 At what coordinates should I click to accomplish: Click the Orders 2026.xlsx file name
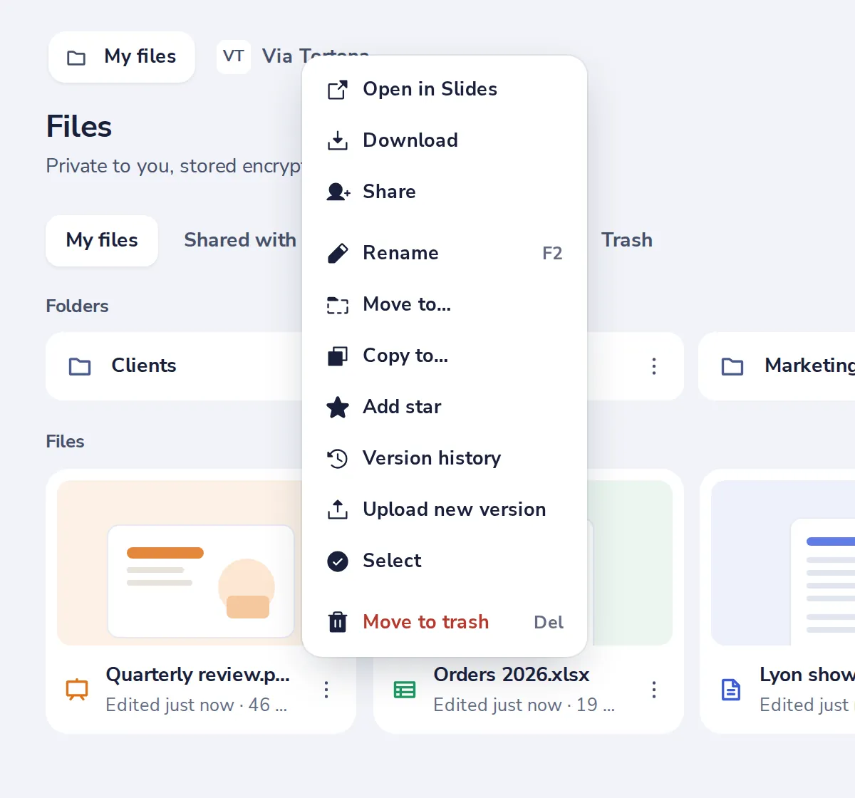point(512,675)
